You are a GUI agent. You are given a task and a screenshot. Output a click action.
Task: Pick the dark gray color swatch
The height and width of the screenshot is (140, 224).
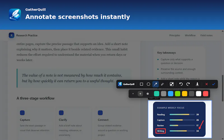tap(192, 94)
